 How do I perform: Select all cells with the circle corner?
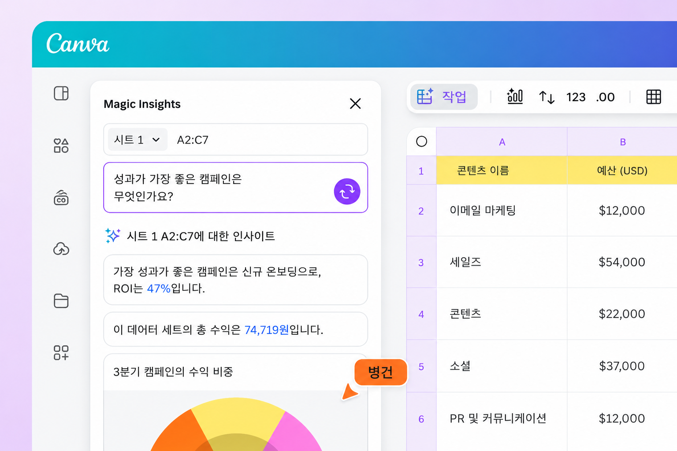421,141
